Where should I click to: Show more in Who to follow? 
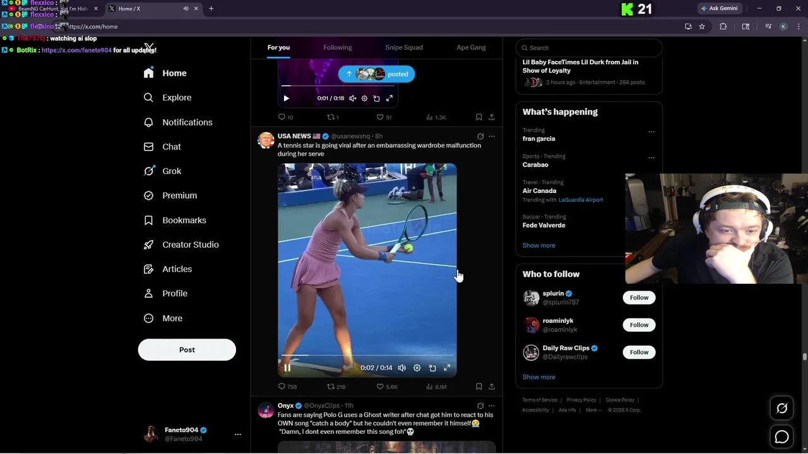(538, 377)
